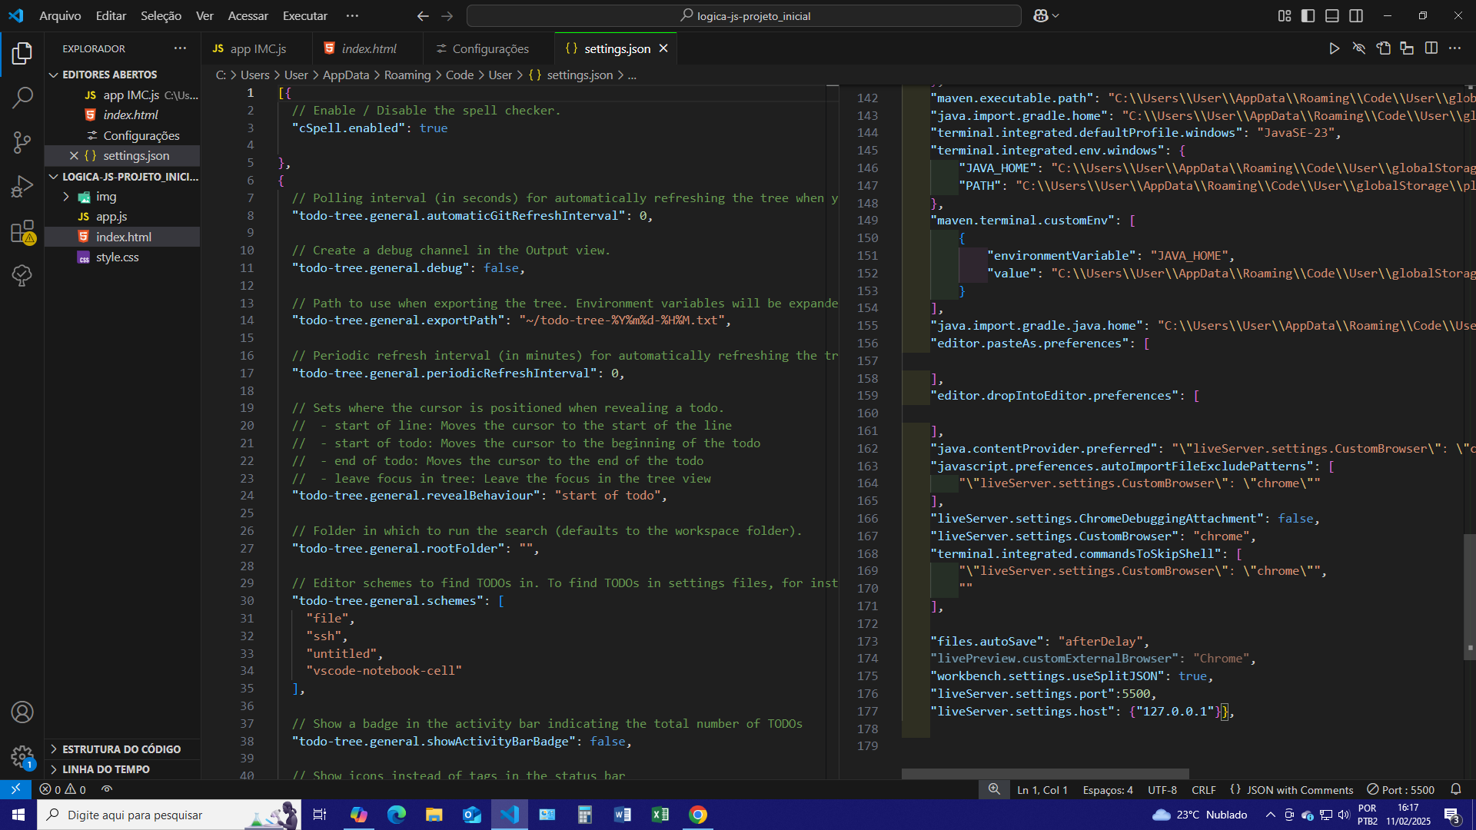Screen dimensions: 1476x830
Task: Change UTF-8 file encoding
Action: [1162, 789]
